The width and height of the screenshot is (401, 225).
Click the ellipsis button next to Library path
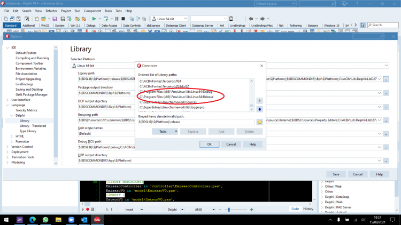[x=386, y=79]
